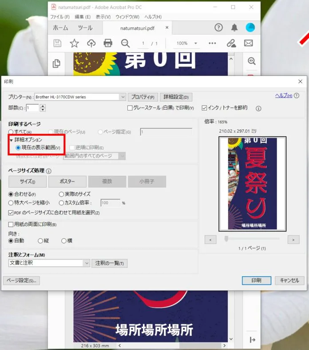Click the print preview thumbnail

pos(253,184)
